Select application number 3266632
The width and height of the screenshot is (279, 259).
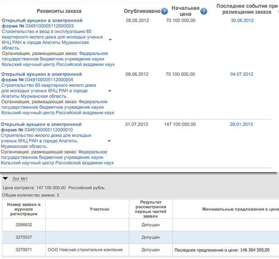[24, 225]
